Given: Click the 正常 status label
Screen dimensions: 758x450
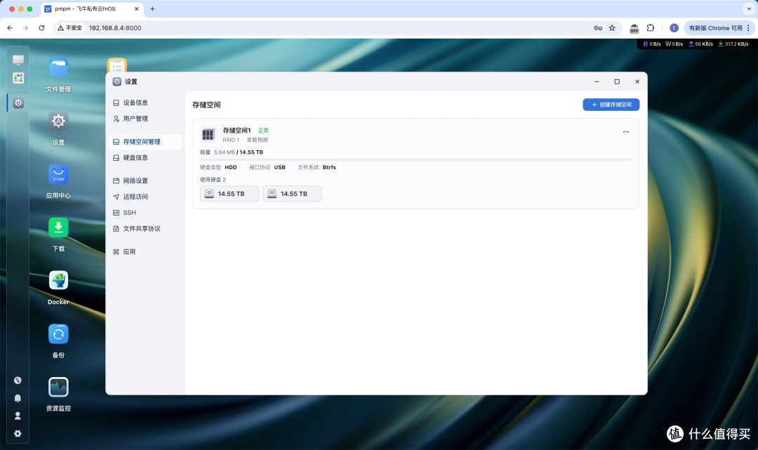Looking at the screenshot, I should click(x=263, y=131).
